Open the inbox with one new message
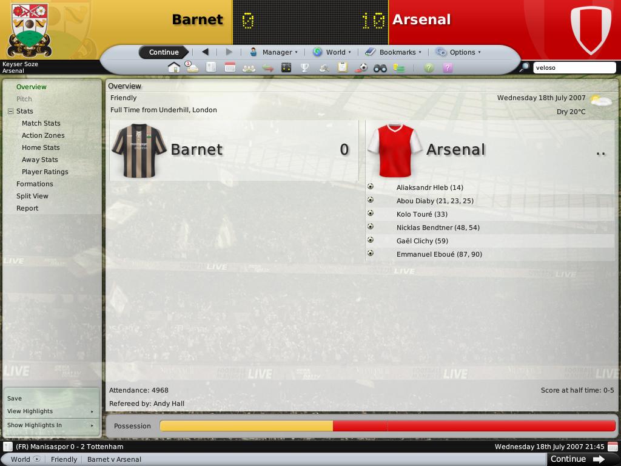The image size is (621, 466). (x=192, y=67)
